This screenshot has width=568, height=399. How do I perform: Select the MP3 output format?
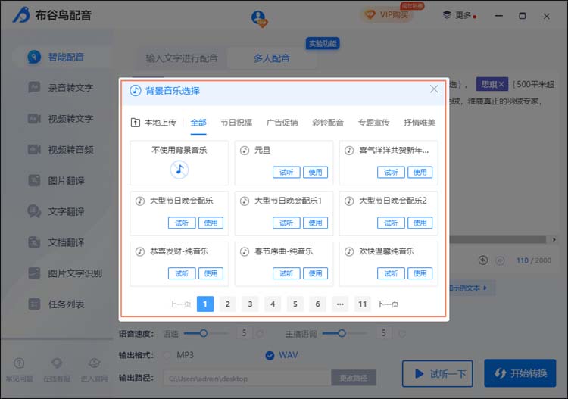(168, 354)
